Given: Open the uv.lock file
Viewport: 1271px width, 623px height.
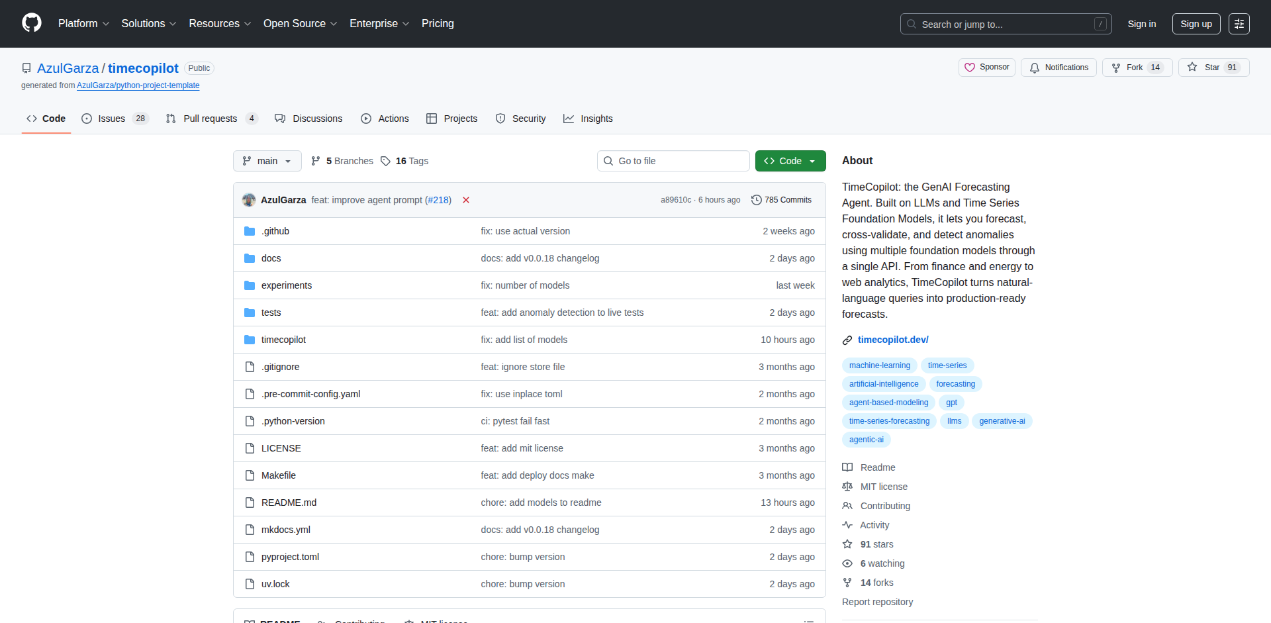Looking at the screenshot, I should pos(275,584).
